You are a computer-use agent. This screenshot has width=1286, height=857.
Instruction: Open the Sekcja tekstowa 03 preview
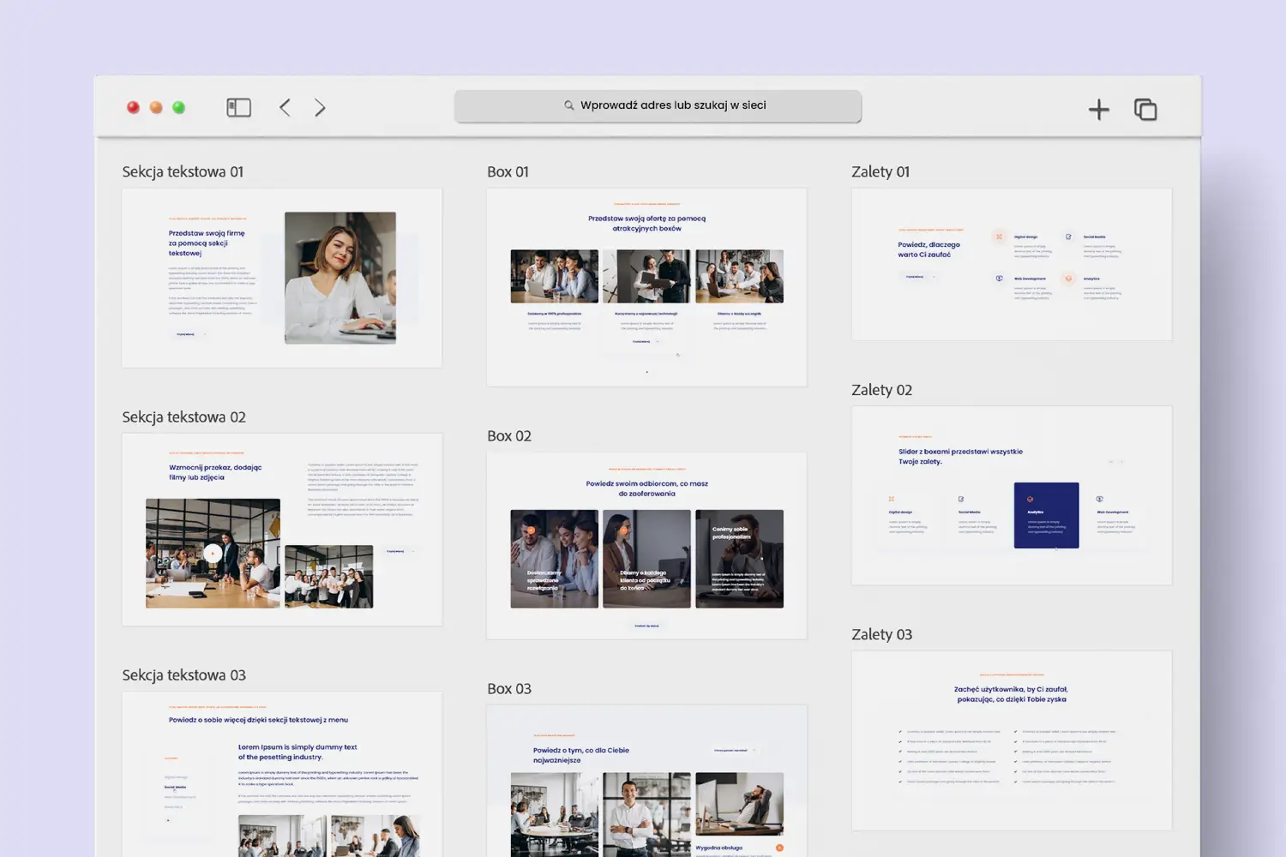coord(282,774)
